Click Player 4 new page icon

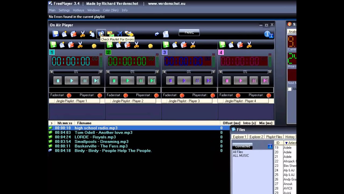(231, 45)
